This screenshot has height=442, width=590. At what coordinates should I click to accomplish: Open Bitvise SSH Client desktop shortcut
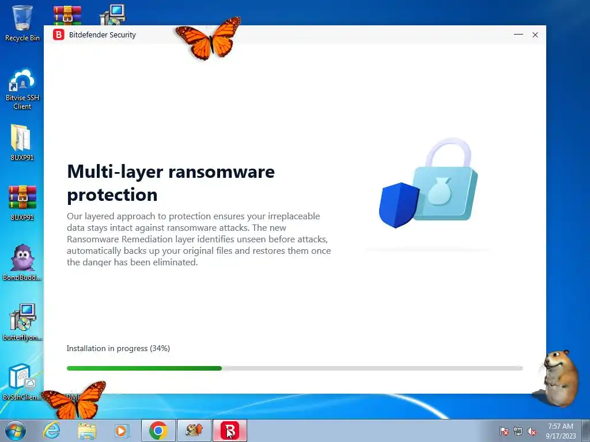pyautogui.click(x=22, y=89)
